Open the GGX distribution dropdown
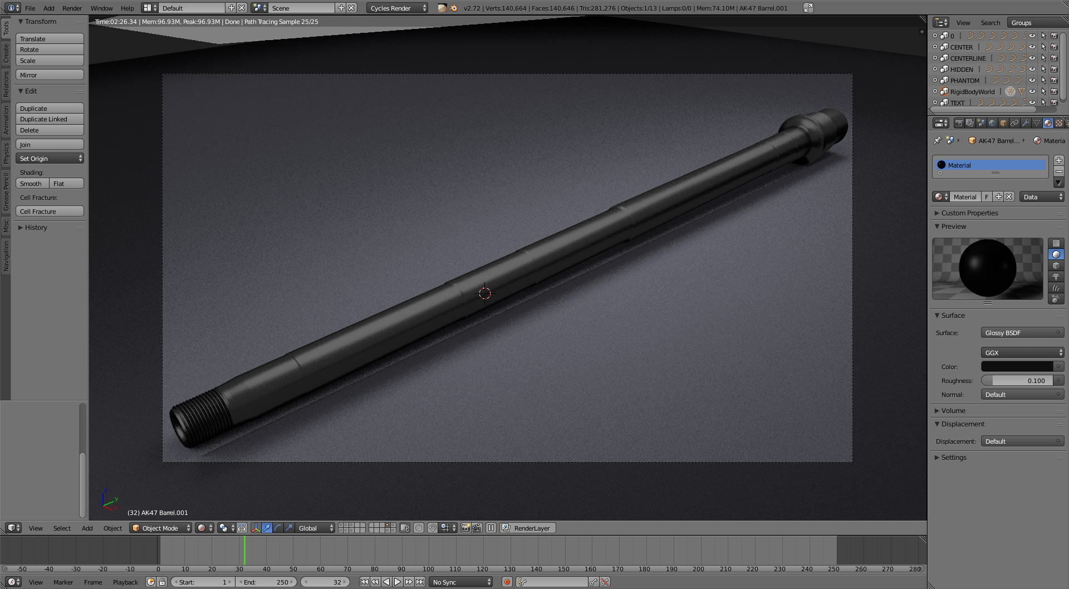1069x589 pixels. point(1022,352)
